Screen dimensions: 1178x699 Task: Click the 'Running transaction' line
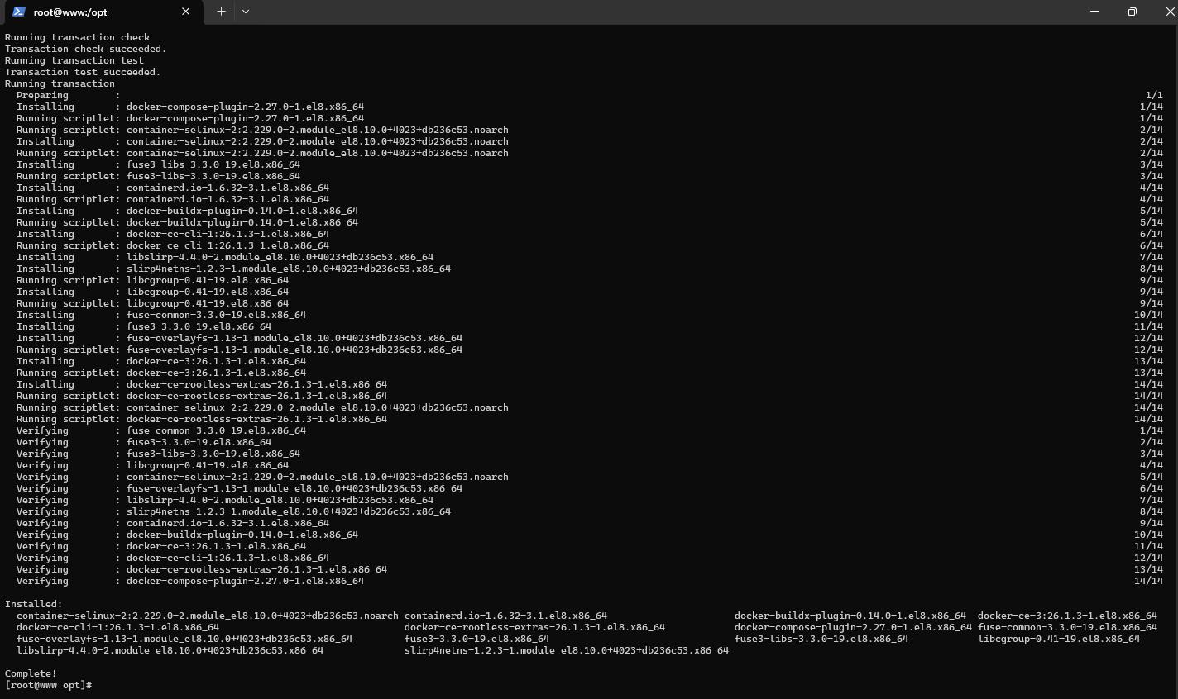[x=60, y=83]
